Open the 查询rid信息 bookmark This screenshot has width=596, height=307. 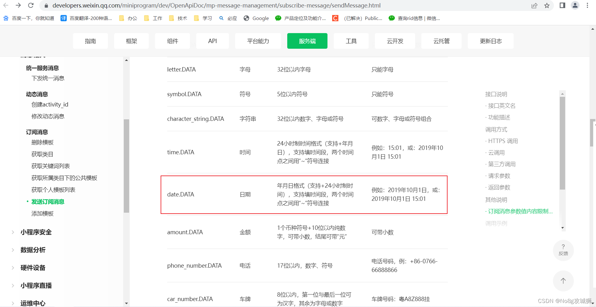(414, 18)
